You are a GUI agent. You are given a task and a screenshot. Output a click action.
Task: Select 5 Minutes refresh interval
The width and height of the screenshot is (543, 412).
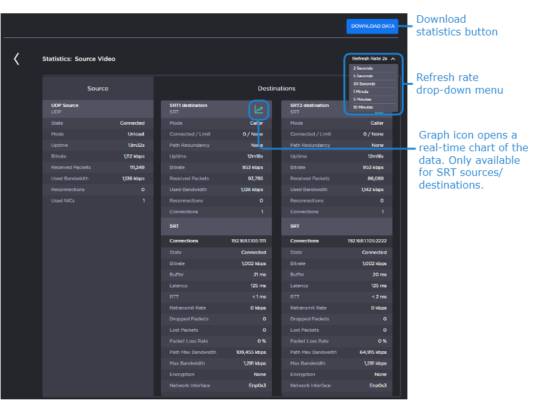[x=363, y=99]
